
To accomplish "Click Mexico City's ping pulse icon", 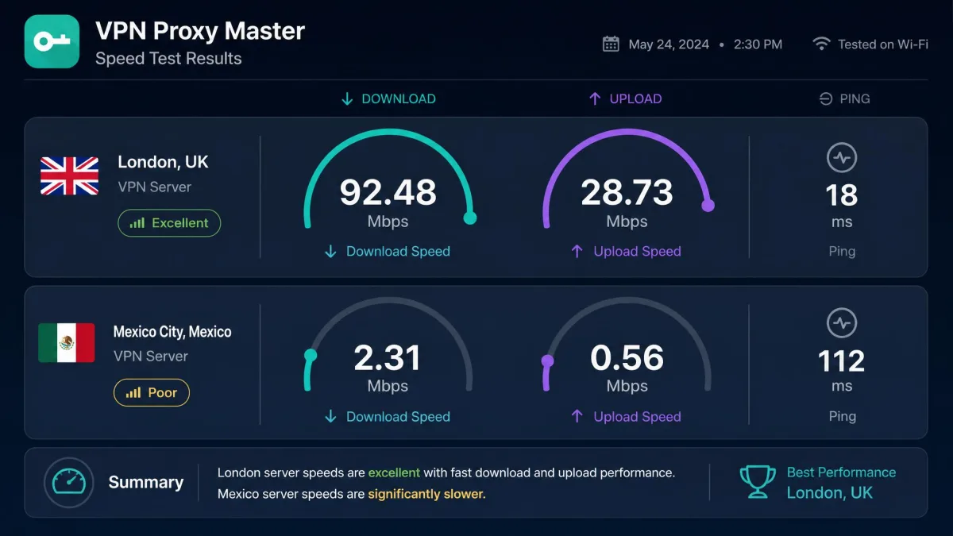I will click(x=842, y=323).
